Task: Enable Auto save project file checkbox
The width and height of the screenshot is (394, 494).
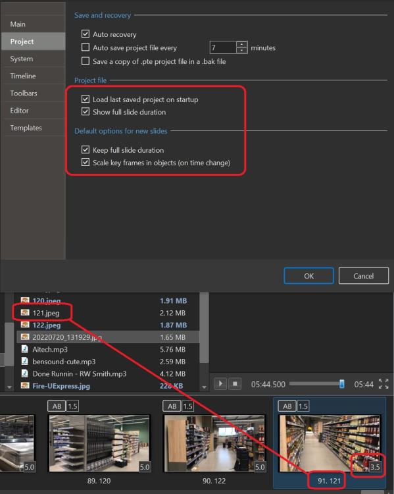Action: click(86, 47)
